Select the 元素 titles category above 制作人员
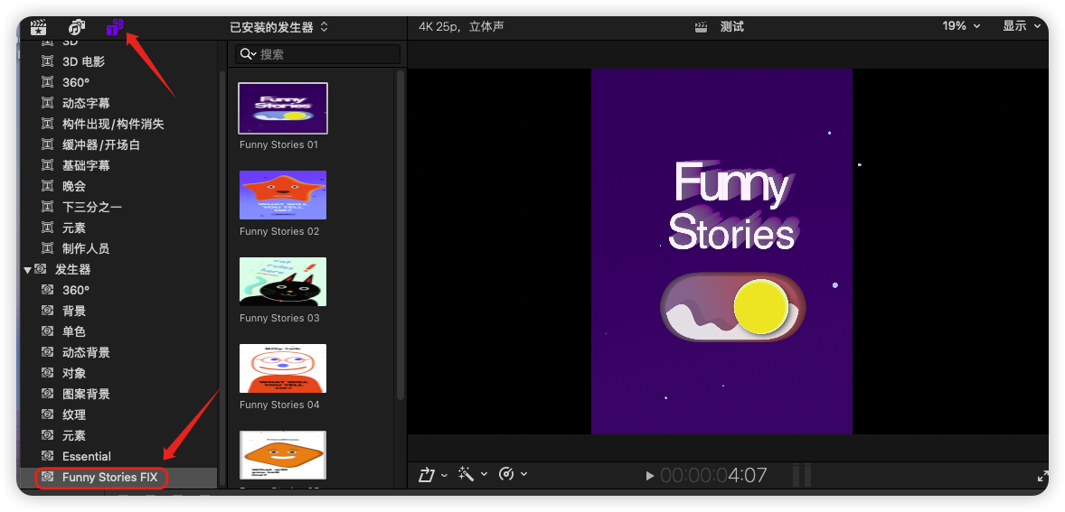Viewport: 1065px width, 512px height. 74,228
